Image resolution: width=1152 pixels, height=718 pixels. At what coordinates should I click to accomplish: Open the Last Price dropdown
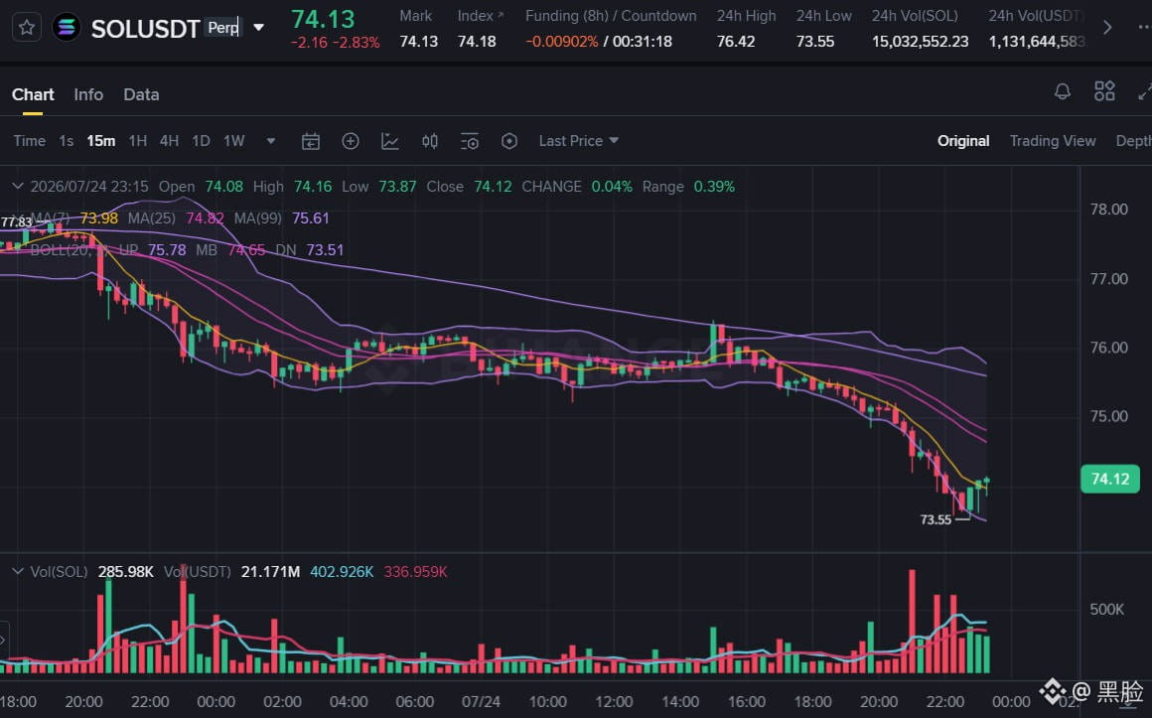point(578,140)
